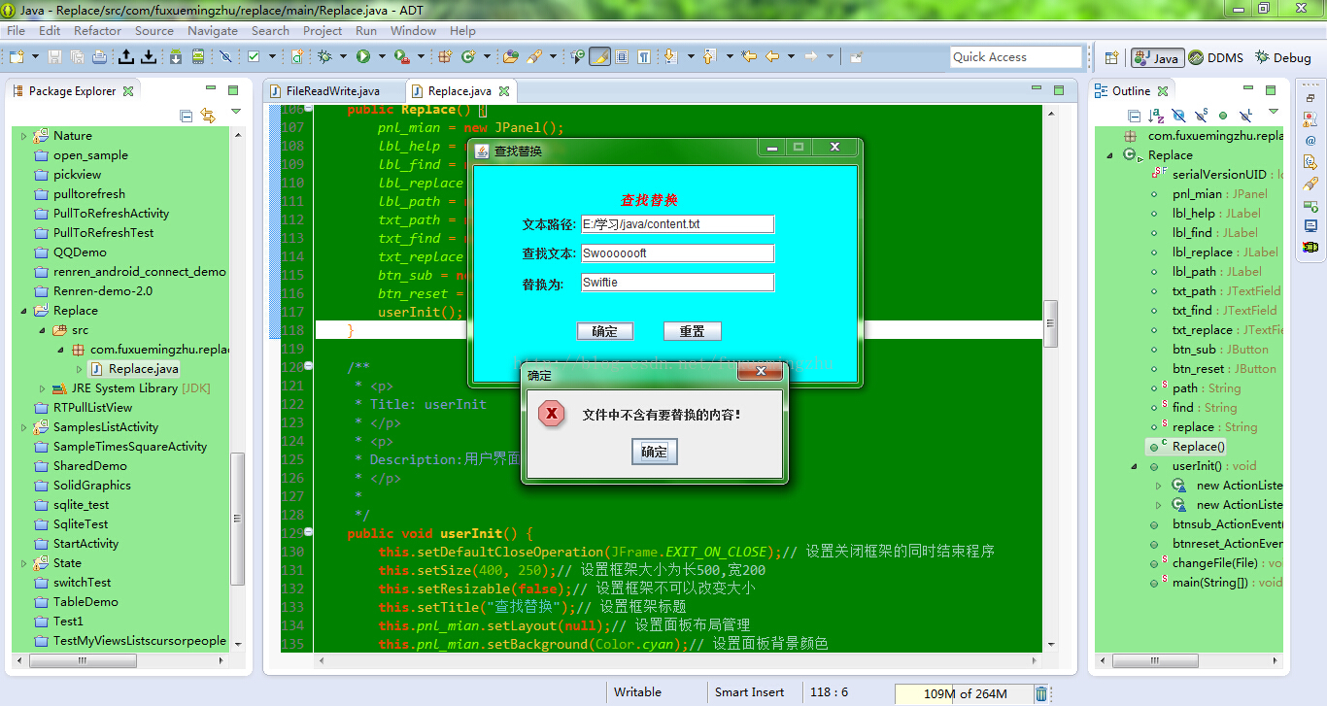The image size is (1327, 706).
Task: Click the Next Annotation down arrow icon
Action: point(670,56)
